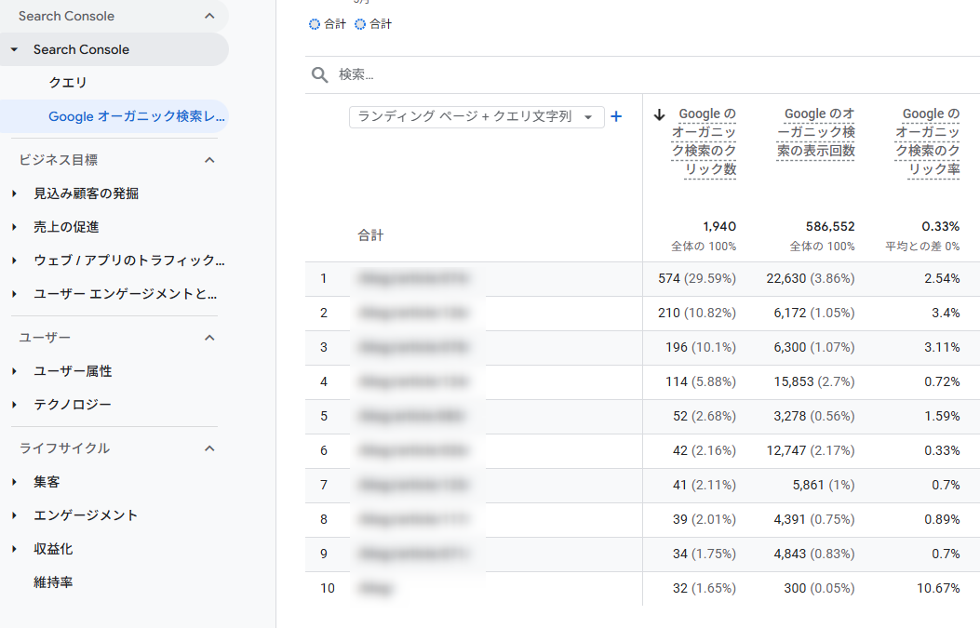Collapse the ユーザー section chevron
The image size is (980, 628).
click(209, 338)
